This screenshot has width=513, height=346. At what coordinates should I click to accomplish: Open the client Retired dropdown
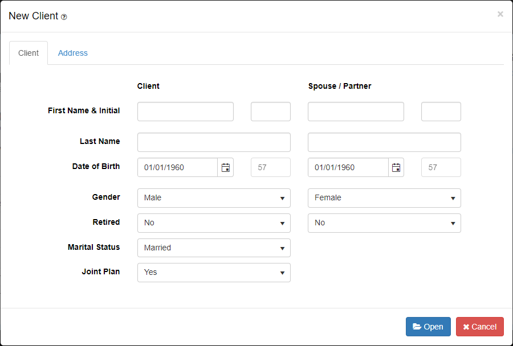(x=214, y=223)
